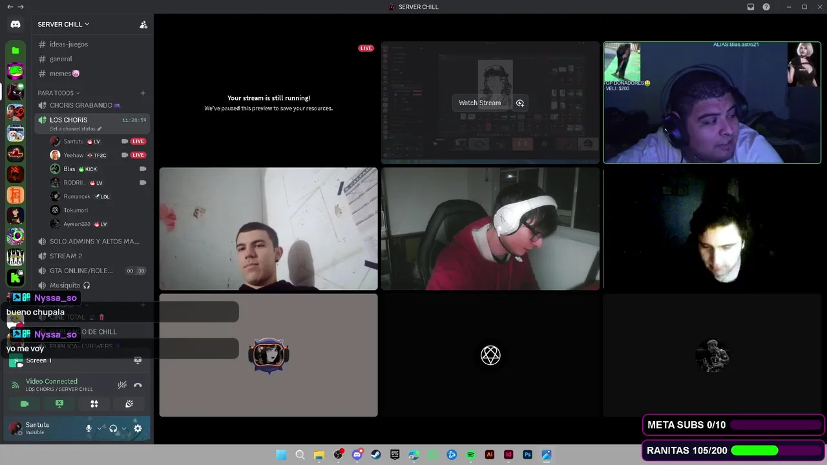827x465 pixels.
Task: Open Spotify from the taskbar
Action: [470, 455]
